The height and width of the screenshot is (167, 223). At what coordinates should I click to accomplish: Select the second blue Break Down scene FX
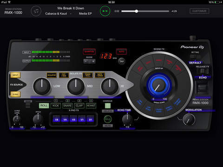148,108
